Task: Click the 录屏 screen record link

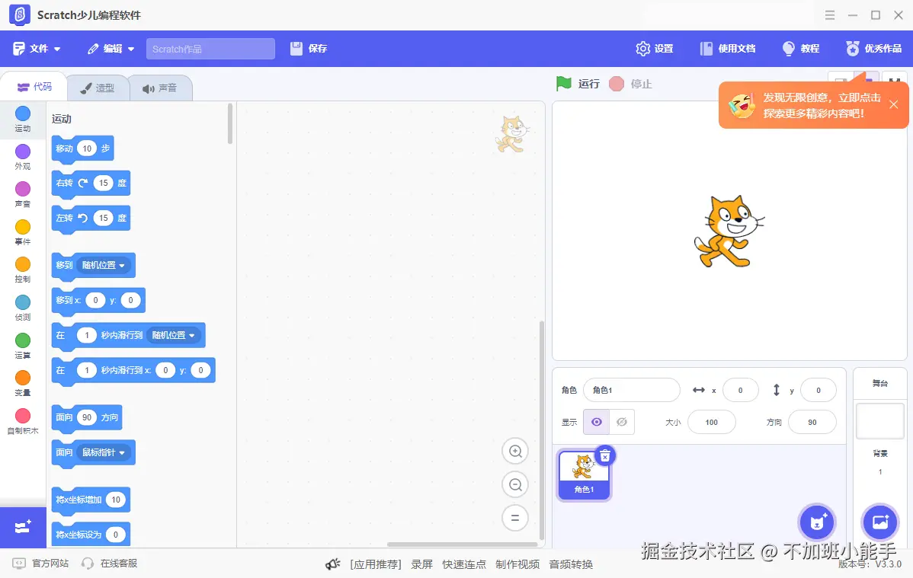Action: [421, 564]
